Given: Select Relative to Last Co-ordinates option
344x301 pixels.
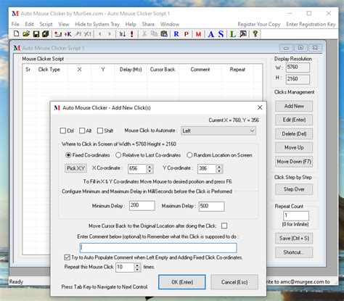Looking at the screenshot, I should click(x=118, y=155).
